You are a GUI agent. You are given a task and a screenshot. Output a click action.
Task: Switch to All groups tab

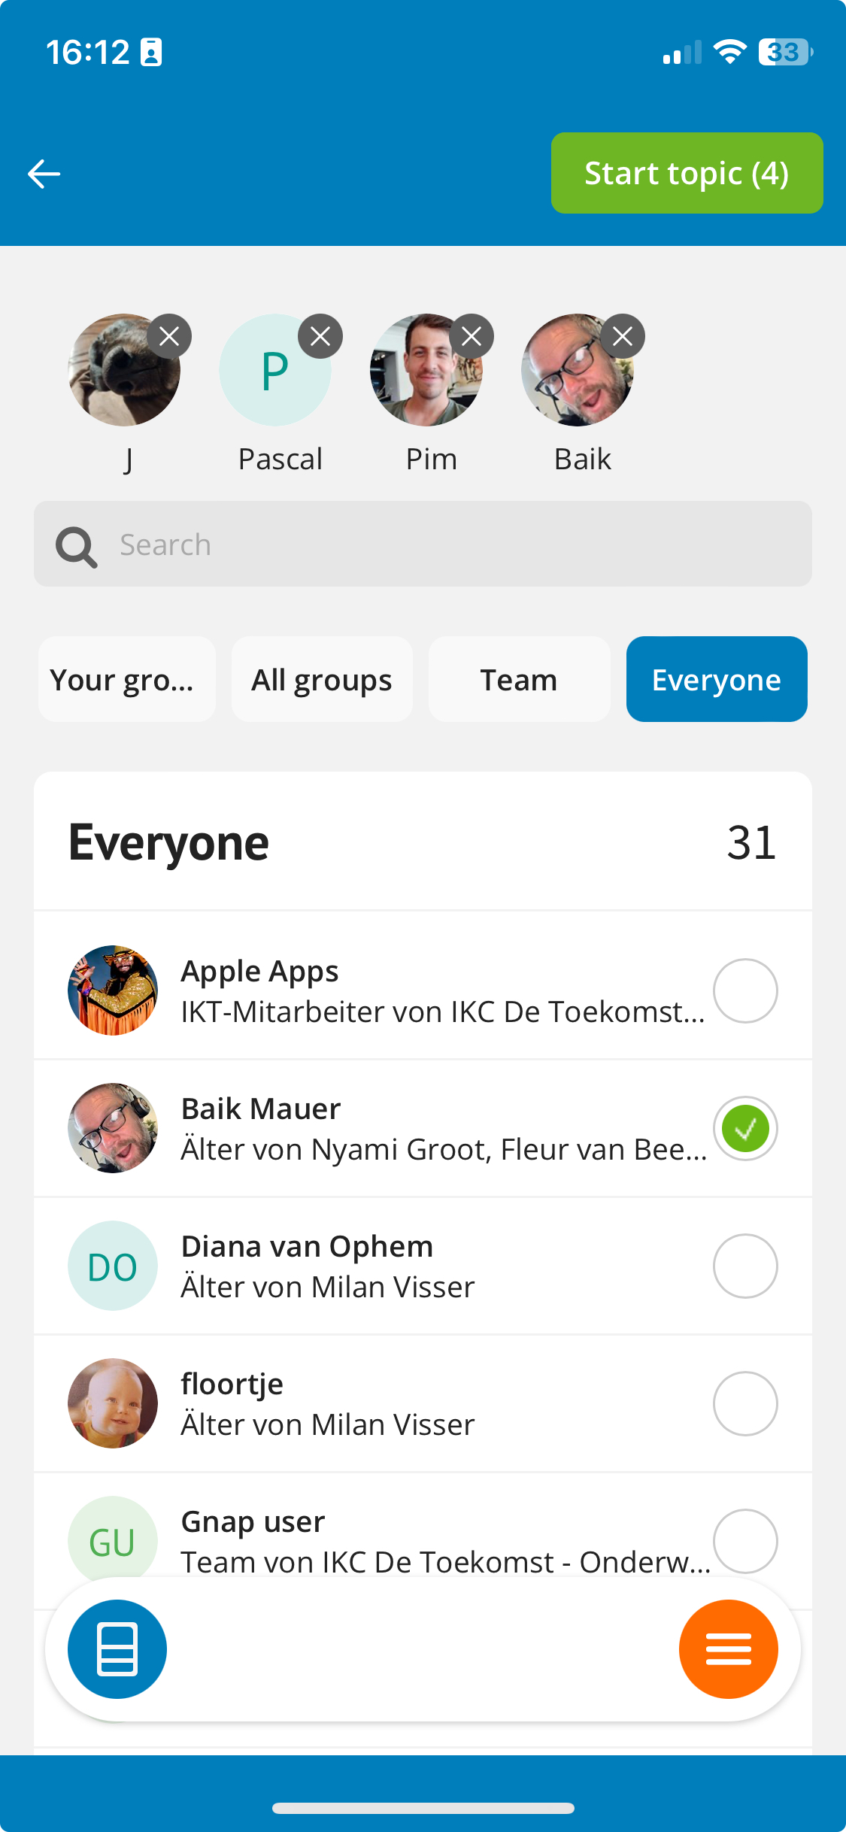(x=322, y=679)
